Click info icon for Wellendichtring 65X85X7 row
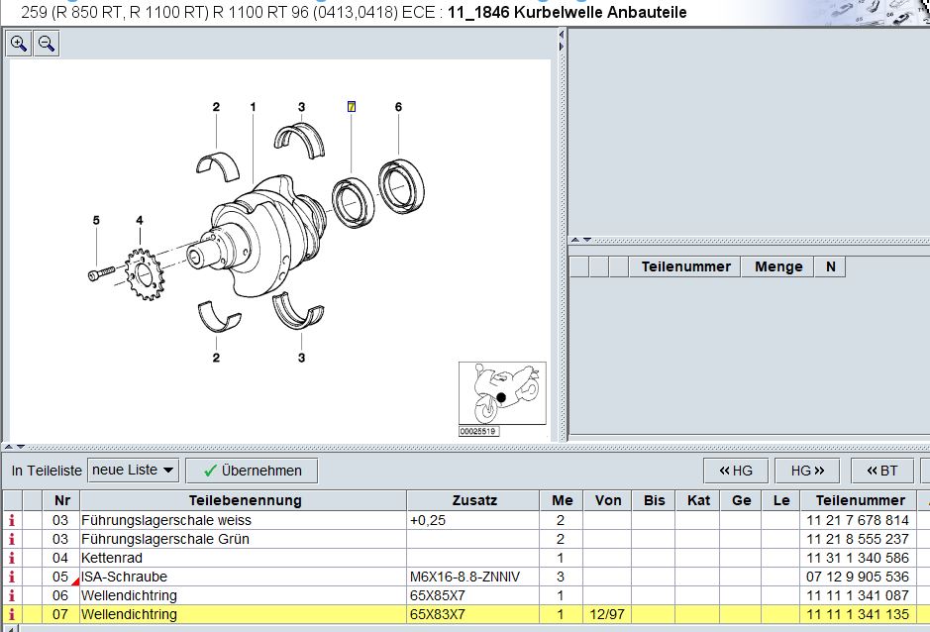The height and width of the screenshot is (632, 930). click(12, 595)
